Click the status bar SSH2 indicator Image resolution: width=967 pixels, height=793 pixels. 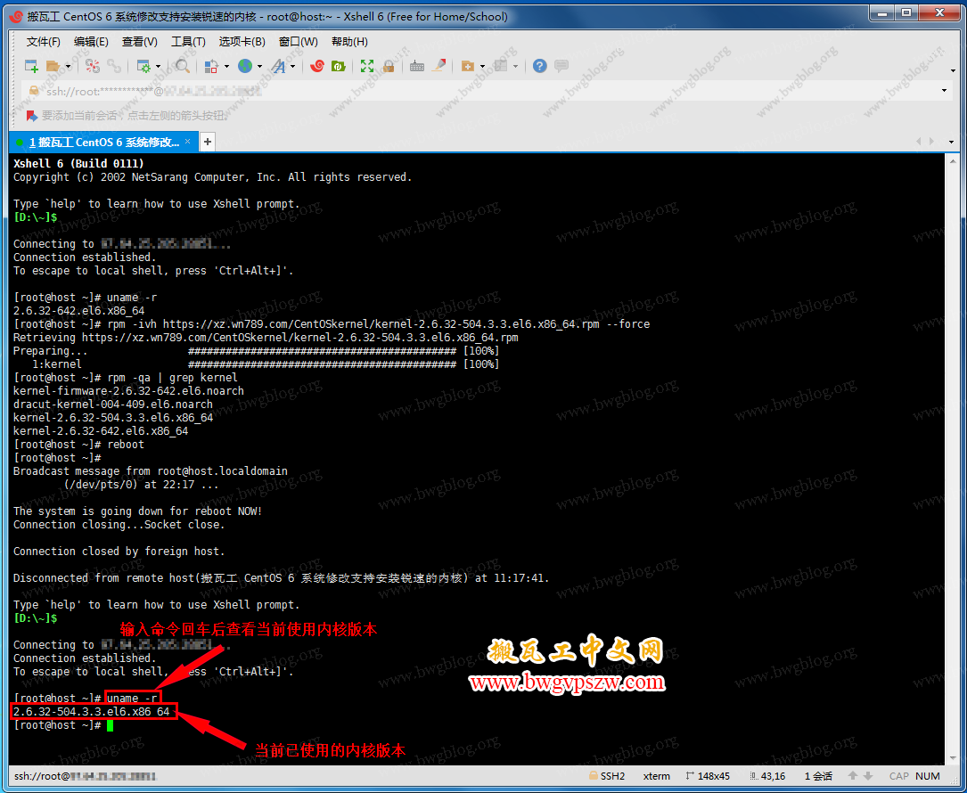pyautogui.click(x=607, y=776)
